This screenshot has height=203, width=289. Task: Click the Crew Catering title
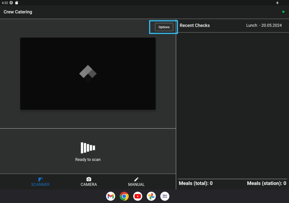click(x=18, y=12)
